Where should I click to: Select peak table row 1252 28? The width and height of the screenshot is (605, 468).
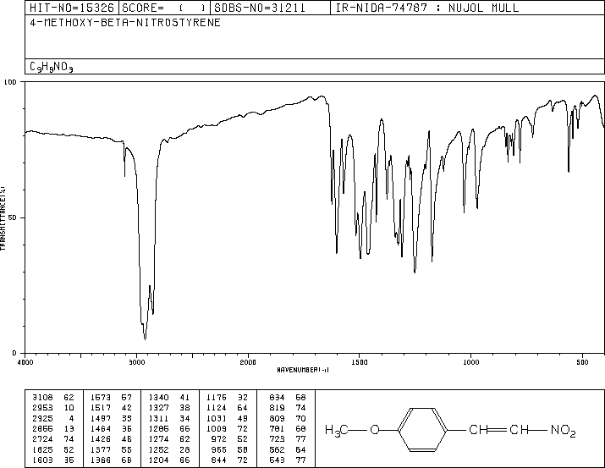coord(169,449)
